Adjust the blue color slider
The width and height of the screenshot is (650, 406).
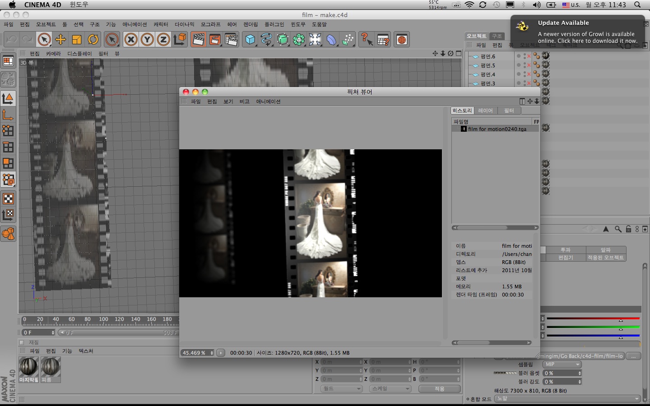click(593, 336)
